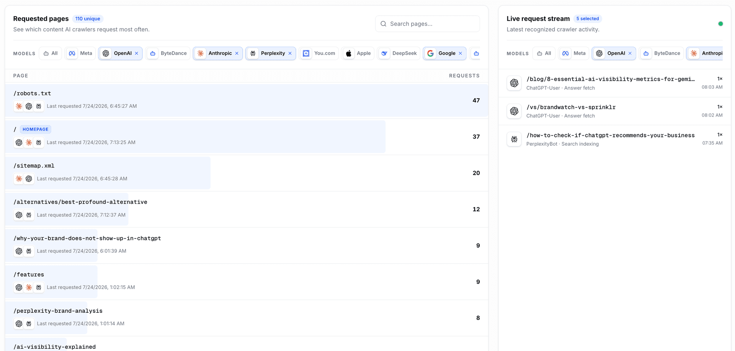Click OpenAI icon on why-your-brand row

19,251
